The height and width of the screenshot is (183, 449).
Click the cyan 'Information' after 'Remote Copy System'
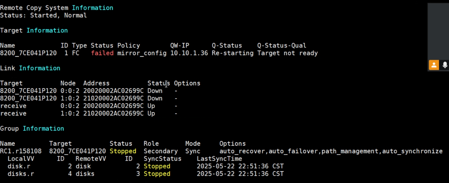[93, 8]
